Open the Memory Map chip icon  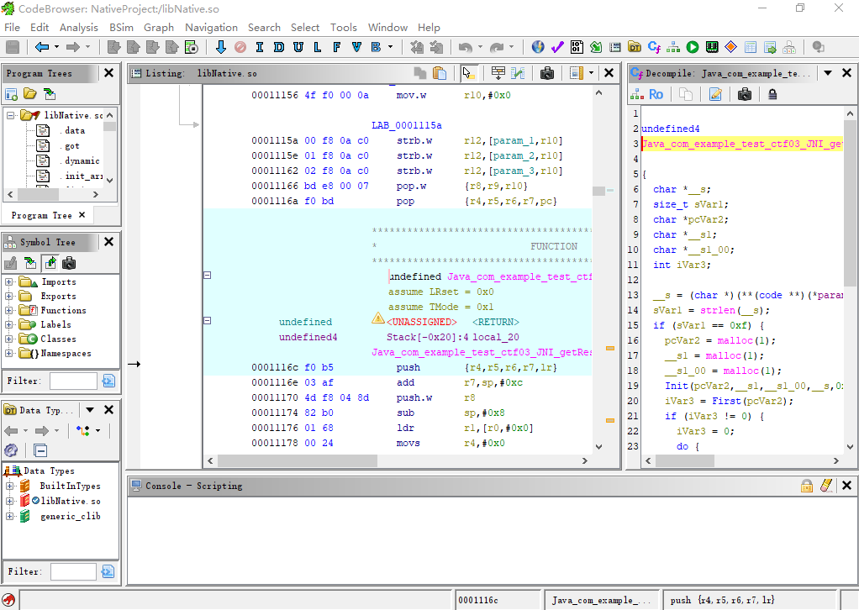point(712,47)
